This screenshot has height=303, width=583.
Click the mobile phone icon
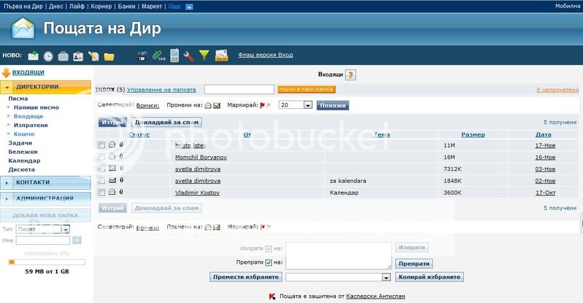(x=174, y=56)
